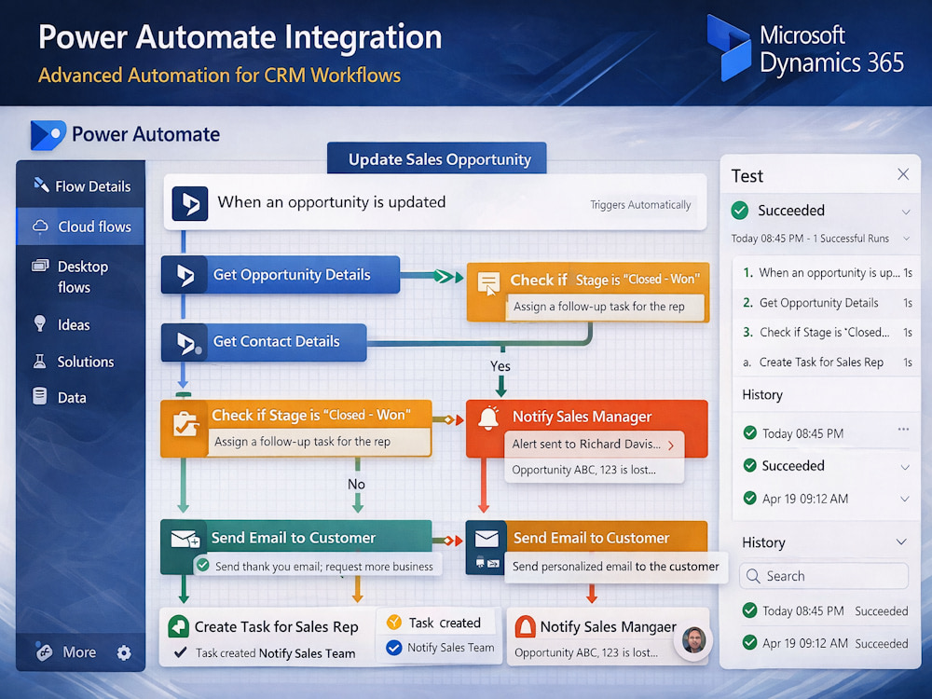The width and height of the screenshot is (932, 699).
Task: Expand the top Succeeded status chevron
Action: pos(906,212)
